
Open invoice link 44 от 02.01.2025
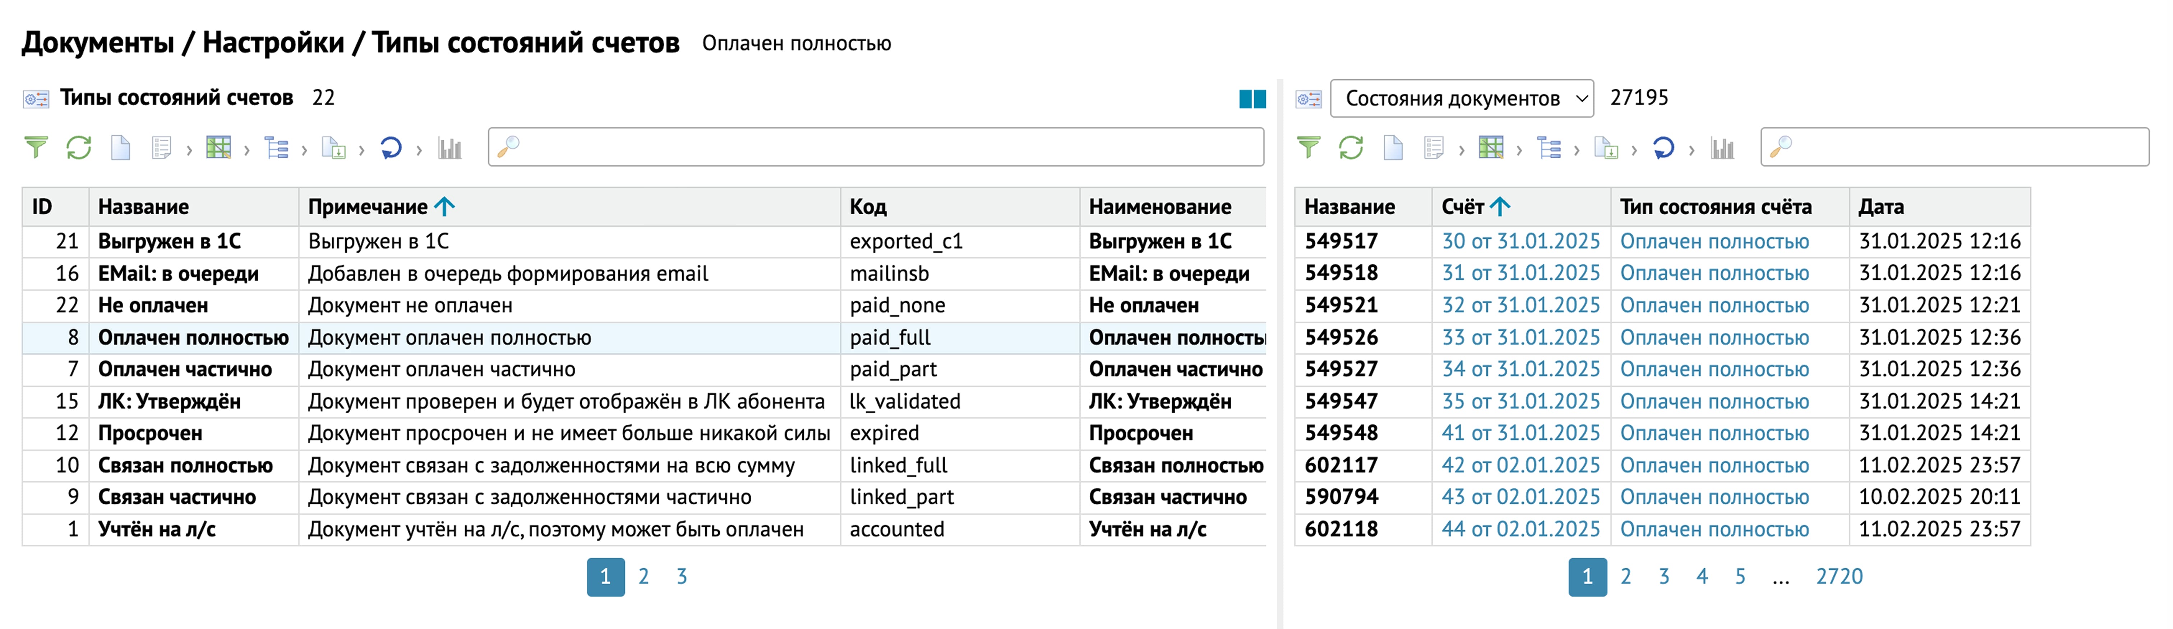[1520, 530]
